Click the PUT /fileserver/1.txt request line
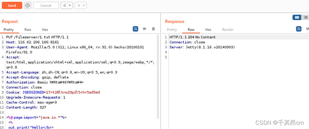 [38, 37]
